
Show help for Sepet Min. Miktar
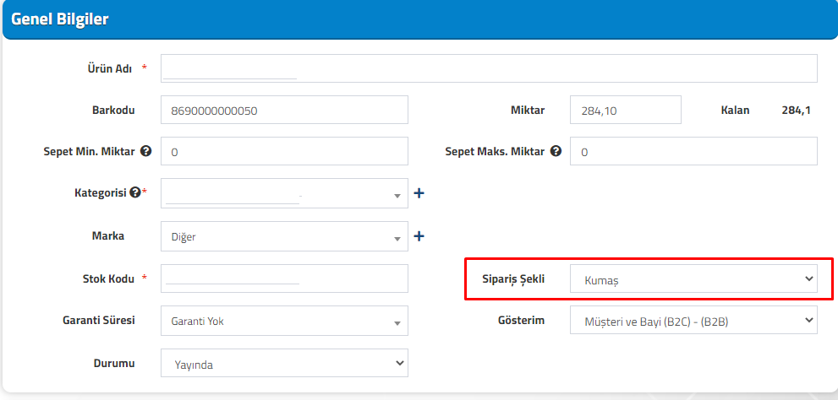pos(146,151)
